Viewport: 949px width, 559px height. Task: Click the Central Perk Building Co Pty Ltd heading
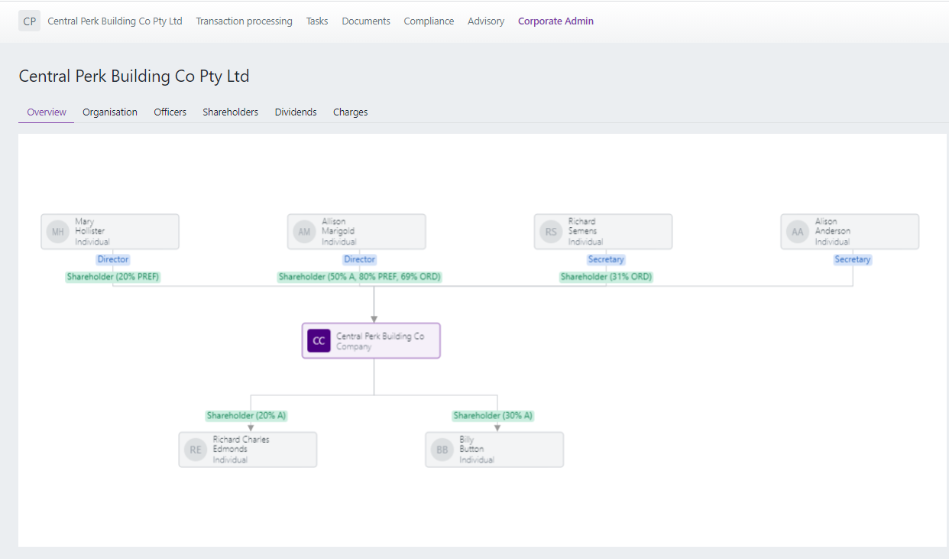tap(134, 76)
